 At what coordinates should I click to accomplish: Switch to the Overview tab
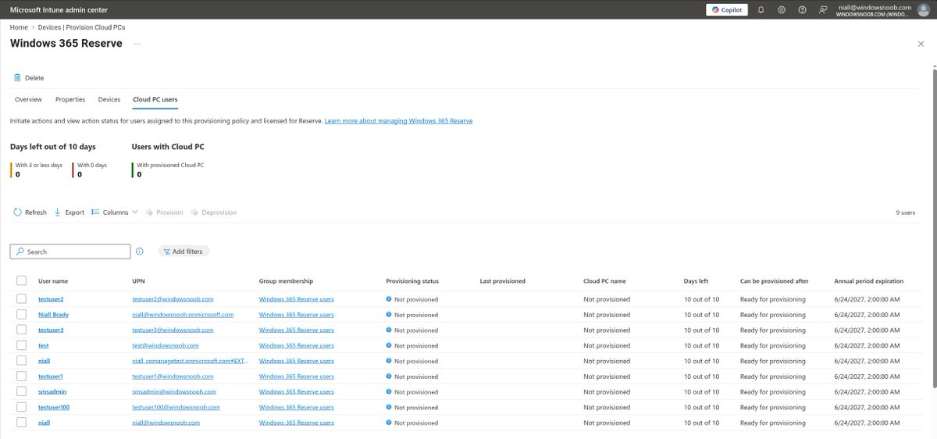(x=28, y=100)
